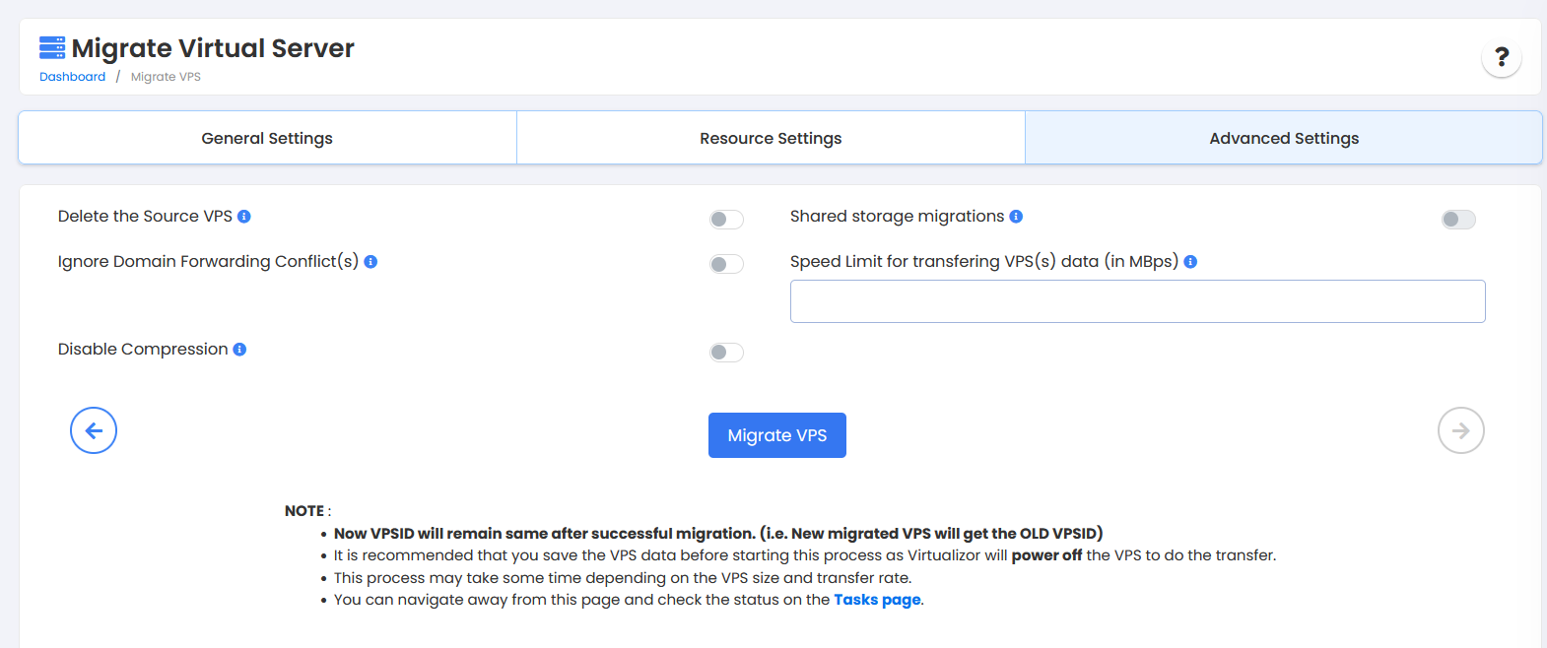1547x648 pixels.
Task: Select the Advanced Settings tab
Action: coord(1283,138)
